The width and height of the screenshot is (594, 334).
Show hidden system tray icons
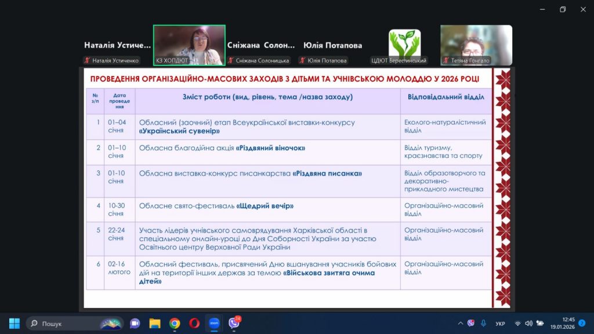[x=461, y=323]
